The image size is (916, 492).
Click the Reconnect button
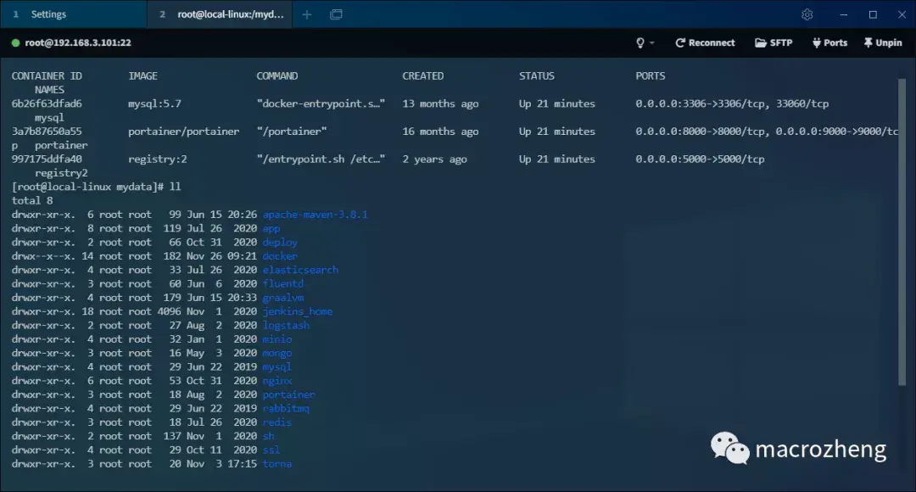tap(705, 42)
